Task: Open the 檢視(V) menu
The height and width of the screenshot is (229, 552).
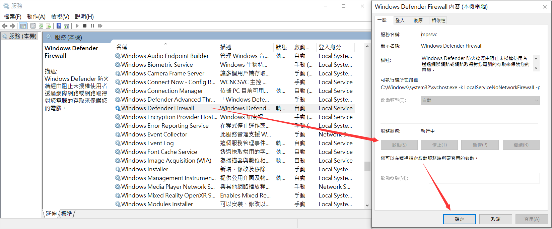Action: (60, 16)
